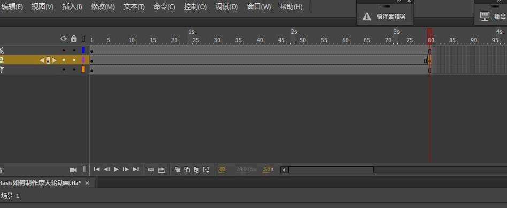Open the 插入(I) menu
Screen dimensions: 507x208
[x=72, y=6]
